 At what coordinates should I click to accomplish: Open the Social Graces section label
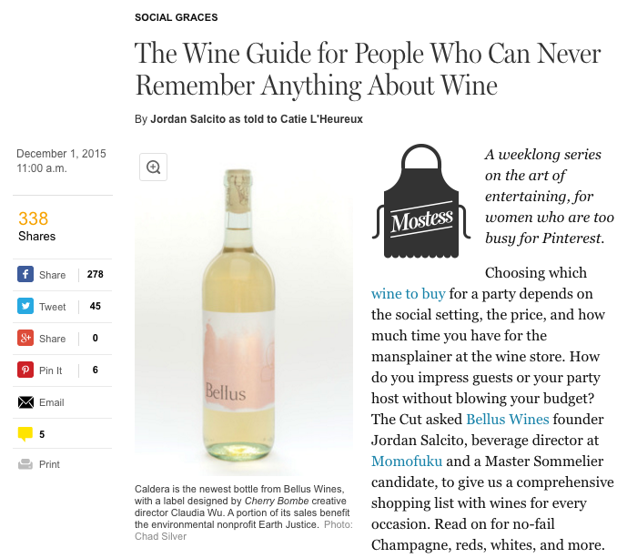(x=176, y=17)
